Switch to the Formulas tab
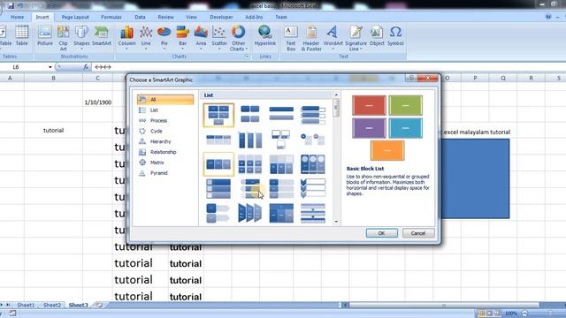This screenshot has width=566, height=318. pyautogui.click(x=111, y=17)
